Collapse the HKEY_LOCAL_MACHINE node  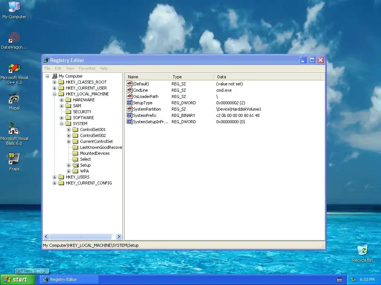(54, 94)
